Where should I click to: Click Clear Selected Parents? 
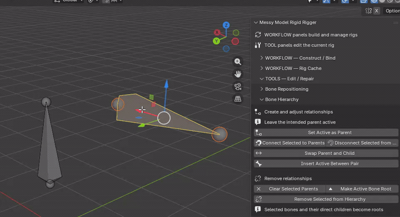click(290, 189)
